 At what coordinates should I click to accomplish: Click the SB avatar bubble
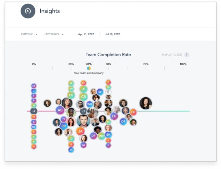(34, 86)
